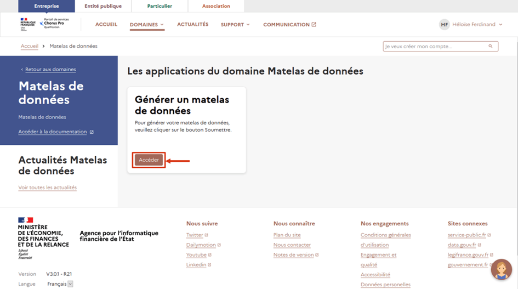Open the chatbot assistant avatar

(501, 269)
